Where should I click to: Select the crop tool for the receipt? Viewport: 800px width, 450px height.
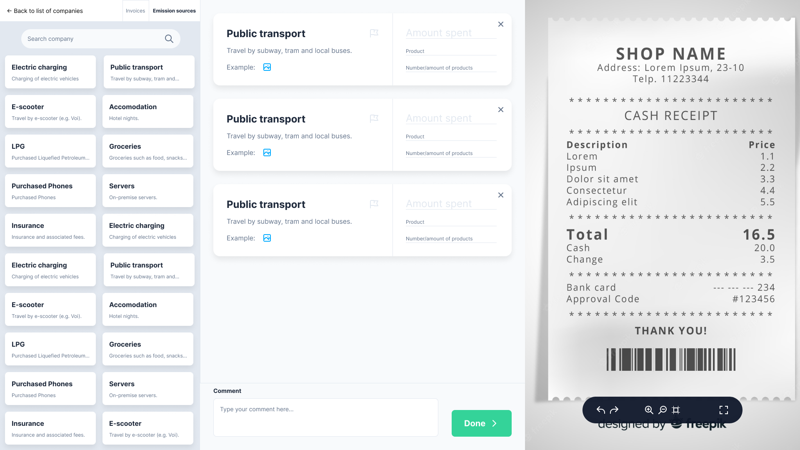click(676, 410)
